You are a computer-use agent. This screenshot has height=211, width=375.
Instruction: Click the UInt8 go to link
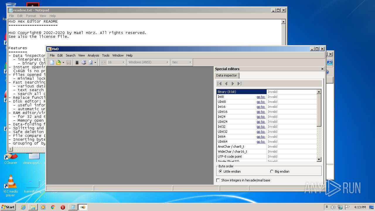pyautogui.click(x=261, y=102)
